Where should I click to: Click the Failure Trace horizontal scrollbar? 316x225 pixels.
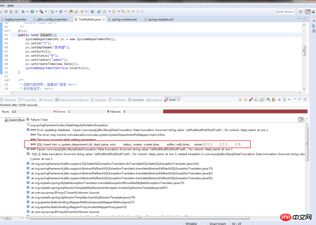pyautogui.click(x=139, y=218)
